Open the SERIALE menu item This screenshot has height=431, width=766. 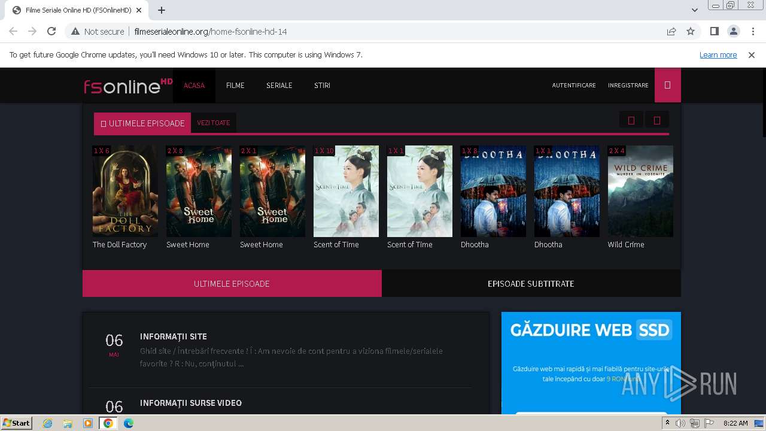click(279, 85)
